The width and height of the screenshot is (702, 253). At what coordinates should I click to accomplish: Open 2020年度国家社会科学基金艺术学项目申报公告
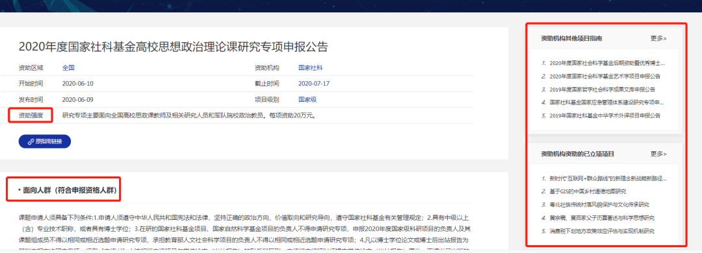(x=605, y=77)
